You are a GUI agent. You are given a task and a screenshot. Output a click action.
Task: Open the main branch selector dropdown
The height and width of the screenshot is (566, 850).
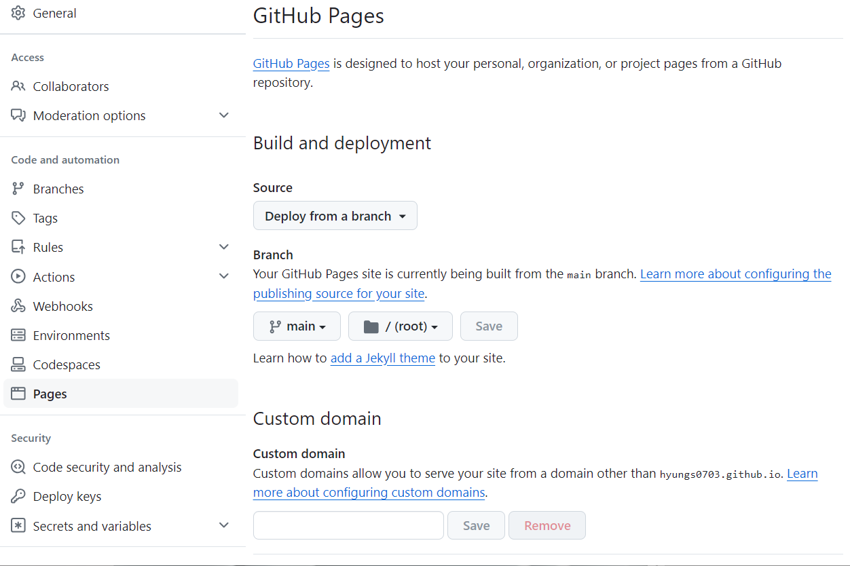click(297, 326)
